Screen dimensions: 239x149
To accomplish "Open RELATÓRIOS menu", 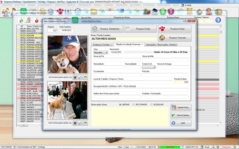I will [135, 5].
